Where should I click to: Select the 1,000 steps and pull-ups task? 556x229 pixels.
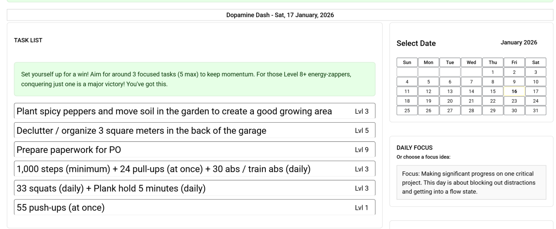(x=164, y=169)
